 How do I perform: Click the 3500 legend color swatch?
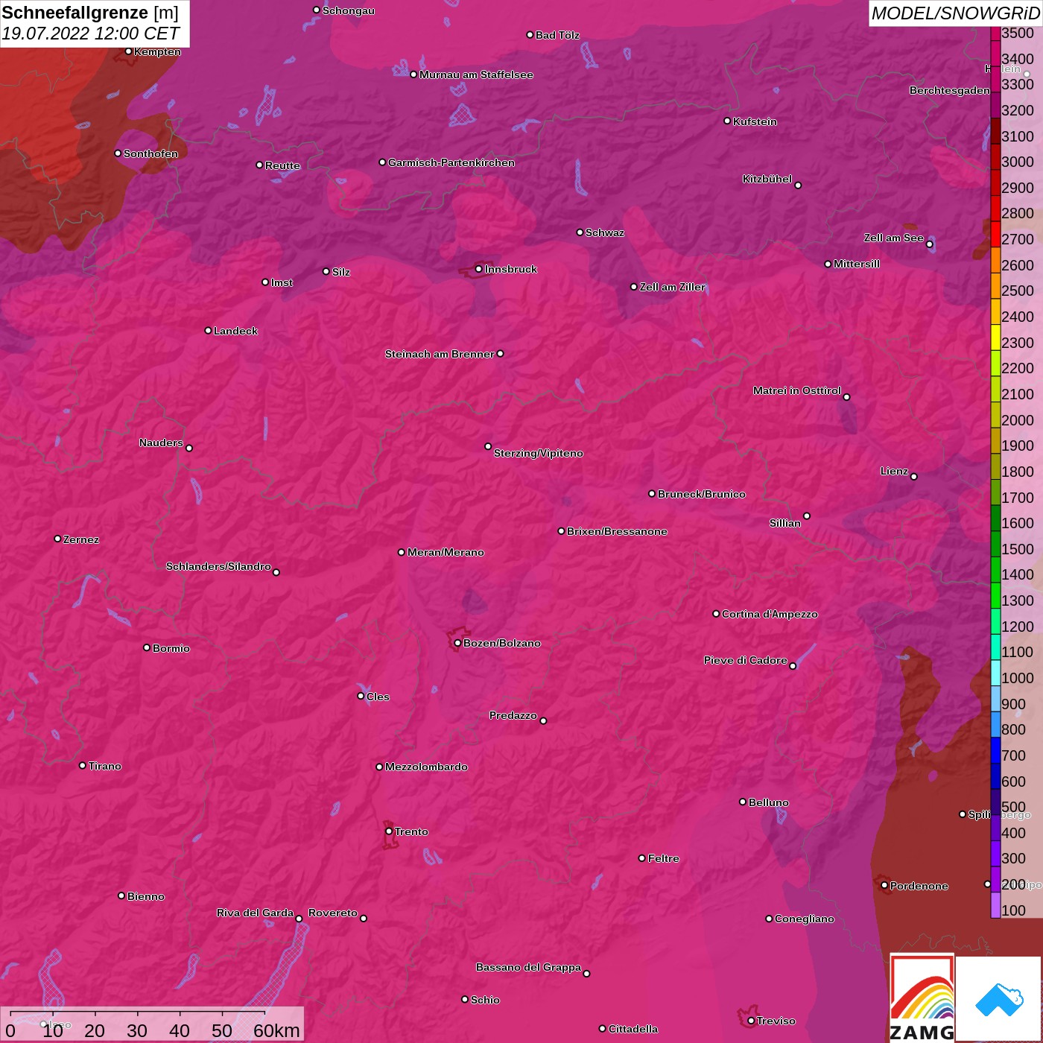[x=995, y=34]
